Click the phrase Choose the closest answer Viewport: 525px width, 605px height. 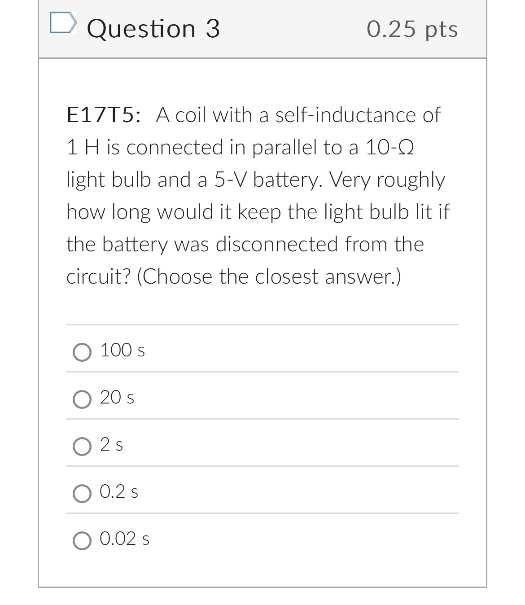coord(269,276)
